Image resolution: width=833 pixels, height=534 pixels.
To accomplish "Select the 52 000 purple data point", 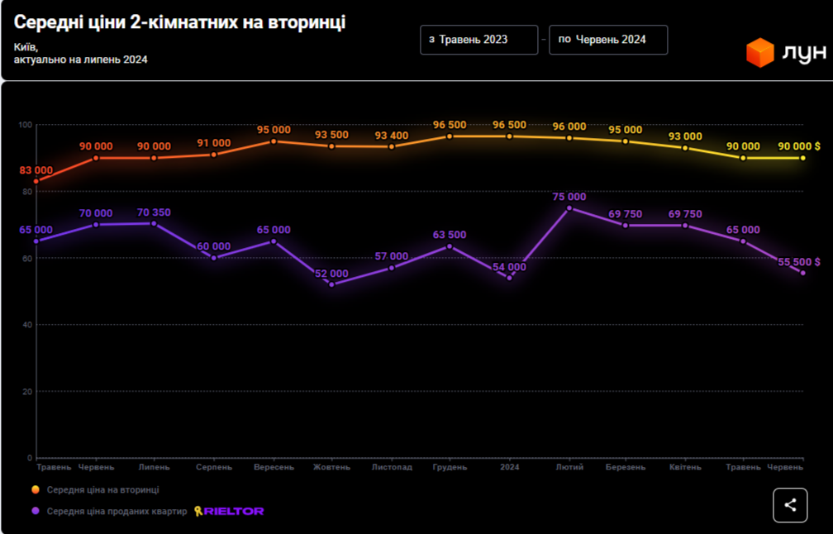I will (332, 284).
